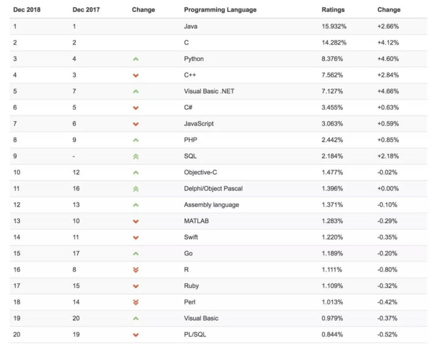Viewport: 441px width, 354px height.
Task: Click the up arrow beside Go
Action: coord(136,254)
